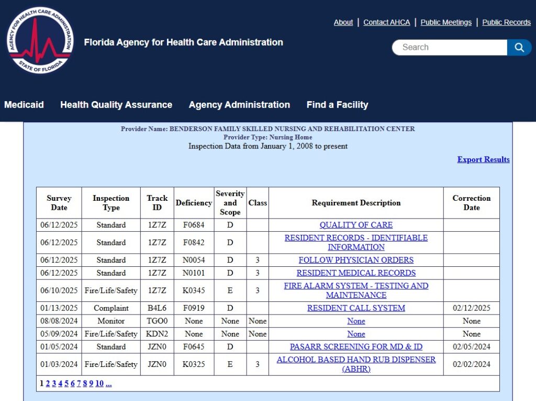536x401 pixels.
Task: Open the Health Quality Assurance menu
Action: [116, 105]
